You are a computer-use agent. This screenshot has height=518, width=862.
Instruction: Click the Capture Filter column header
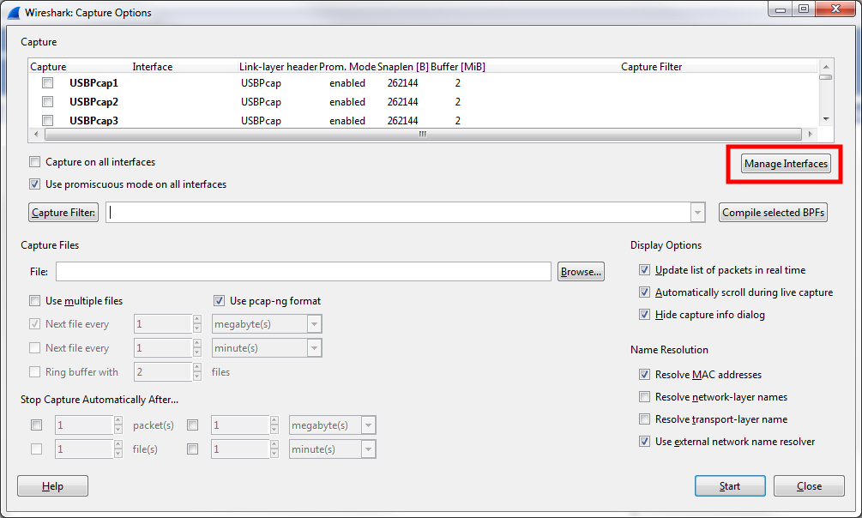click(652, 67)
